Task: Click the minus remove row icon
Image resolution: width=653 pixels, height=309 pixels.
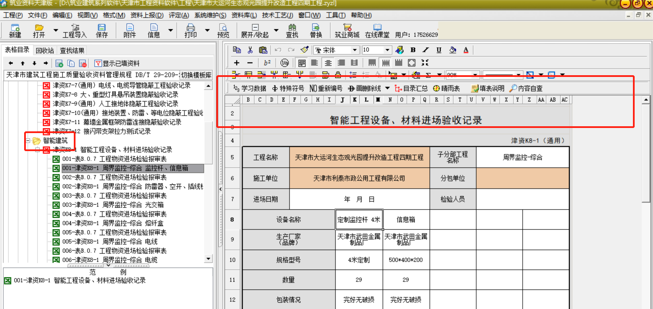Action: 250,63
